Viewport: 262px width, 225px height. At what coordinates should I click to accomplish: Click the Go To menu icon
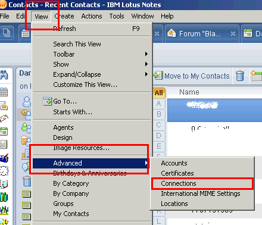(47, 101)
